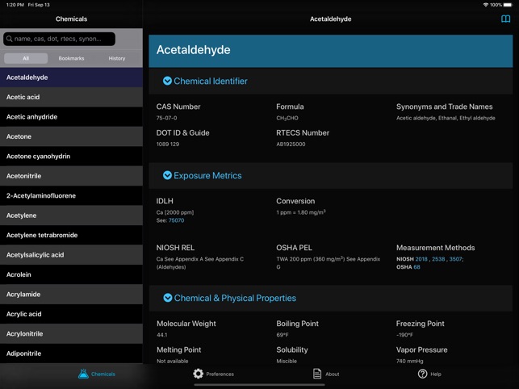This screenshot has width=519, height=389.
Task: Click the chemical search field
Action: click(x=63, y=39)
